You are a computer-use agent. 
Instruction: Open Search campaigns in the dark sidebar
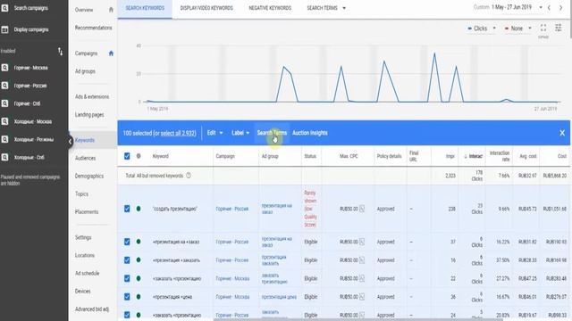click(30, 8)
